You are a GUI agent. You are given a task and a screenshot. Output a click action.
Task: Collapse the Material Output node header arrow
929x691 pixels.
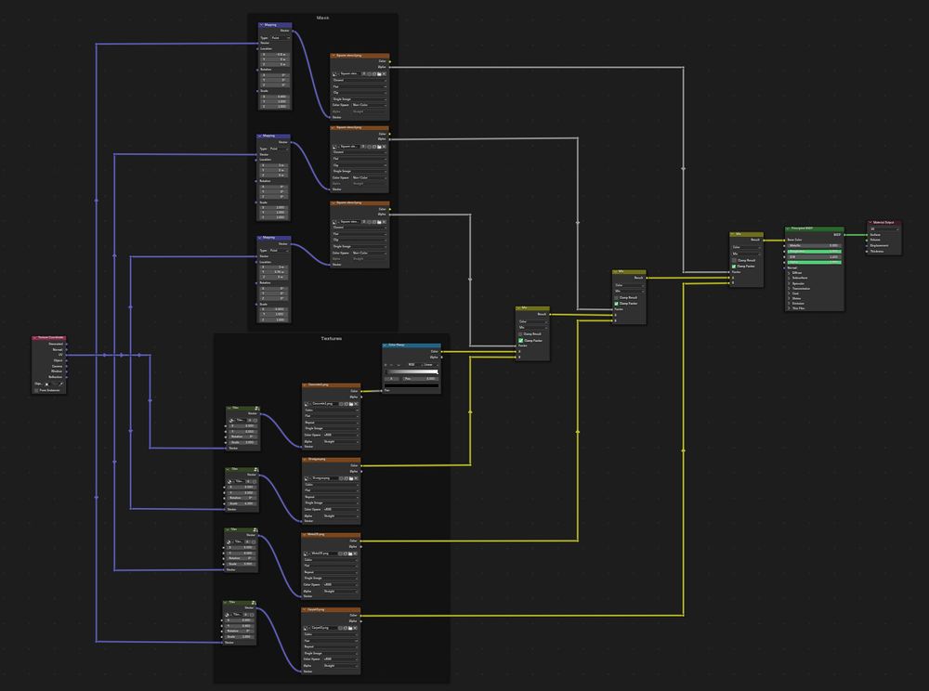[x=870, y=222]
